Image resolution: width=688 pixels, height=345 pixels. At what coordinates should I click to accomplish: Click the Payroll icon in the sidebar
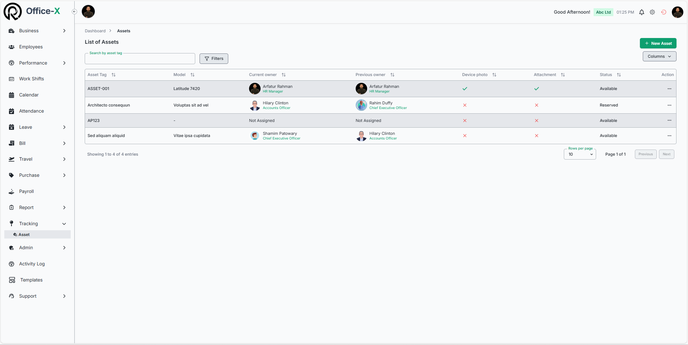pyautogui.click(x=12, y=191)
